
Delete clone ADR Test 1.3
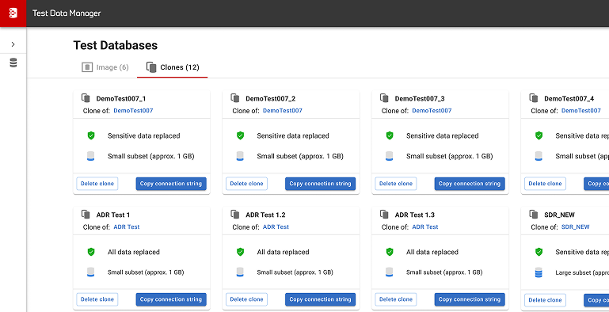[x=396, y=299]
